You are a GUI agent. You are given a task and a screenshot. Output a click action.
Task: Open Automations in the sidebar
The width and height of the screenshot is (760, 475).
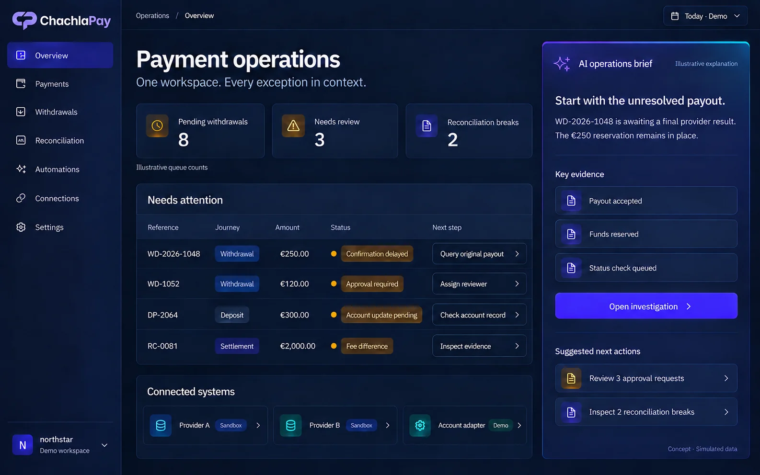click(x=60, y=169)
